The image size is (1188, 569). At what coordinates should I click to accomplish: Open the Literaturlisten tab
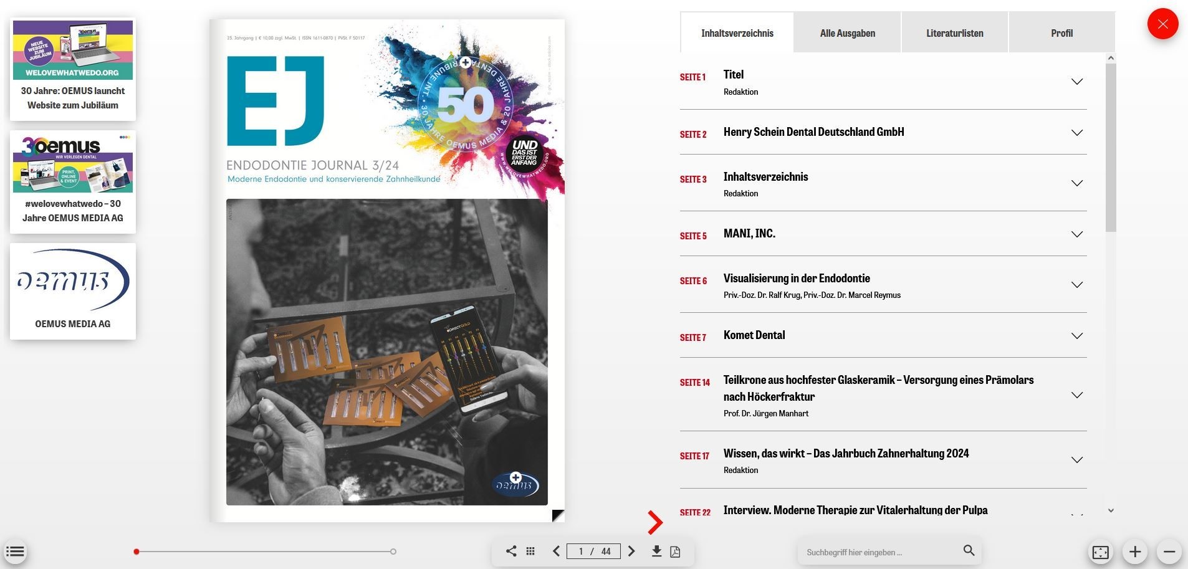tap(954, 33)
